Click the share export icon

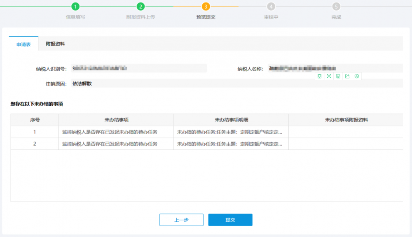347,76
